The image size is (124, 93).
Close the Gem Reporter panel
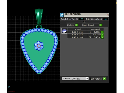click(x=107, y=15)
